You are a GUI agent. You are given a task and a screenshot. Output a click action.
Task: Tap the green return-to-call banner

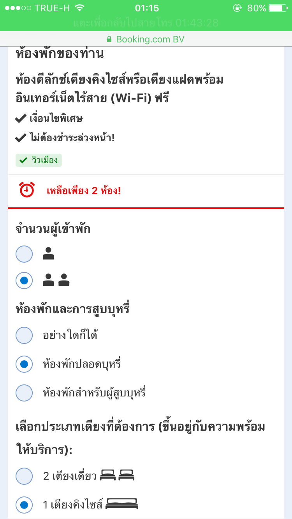click(x=146, y=23)
